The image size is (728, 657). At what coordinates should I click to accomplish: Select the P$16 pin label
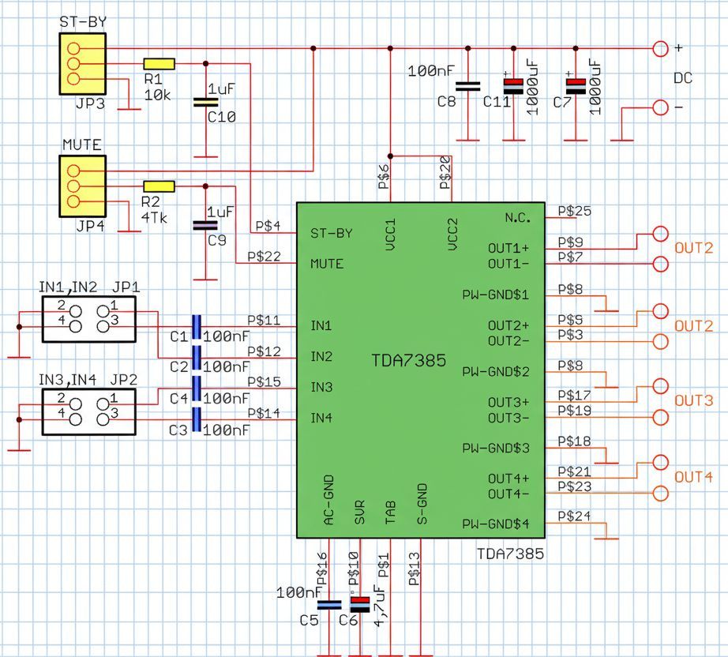click(322, 569)
